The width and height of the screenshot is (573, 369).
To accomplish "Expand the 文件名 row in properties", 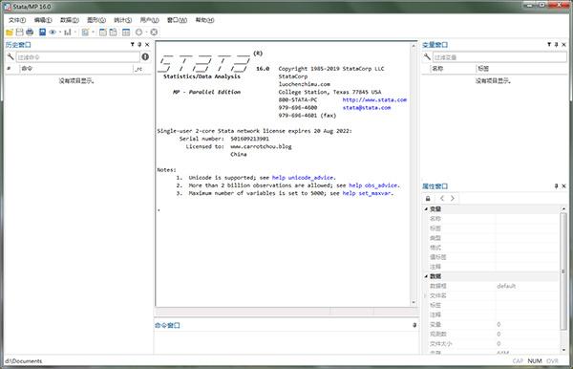I will click(426, 295).
